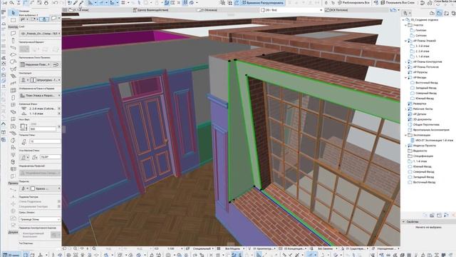Open the Project Chooser dropdown in Navigator

pyautogui.click(x=406, y=13)
